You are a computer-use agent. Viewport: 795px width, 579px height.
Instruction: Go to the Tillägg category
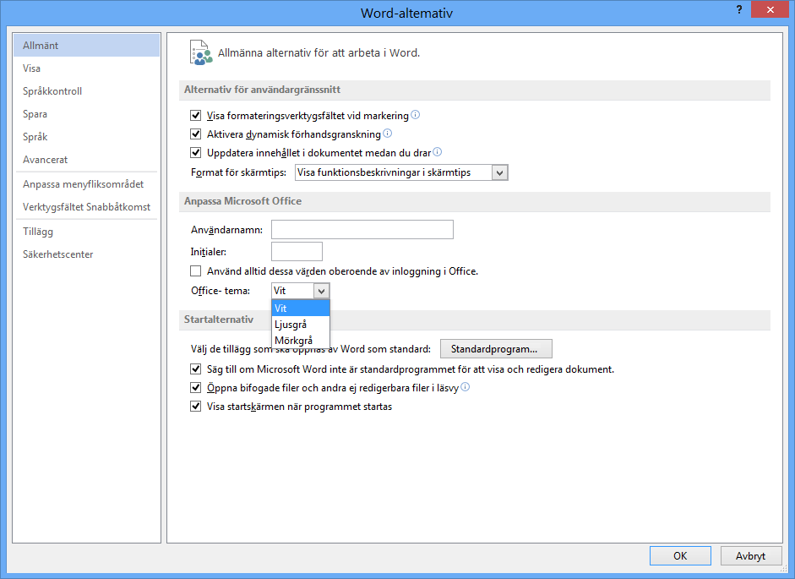[86, 232]
